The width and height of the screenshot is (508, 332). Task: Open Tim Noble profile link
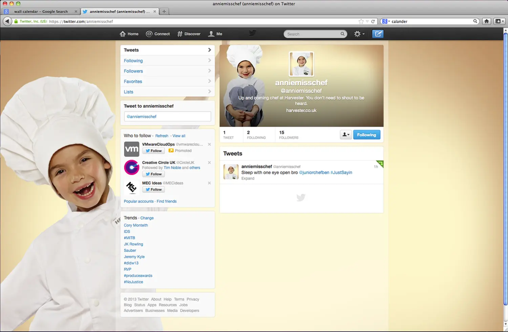pyautogui.click(x=172, y=168)
